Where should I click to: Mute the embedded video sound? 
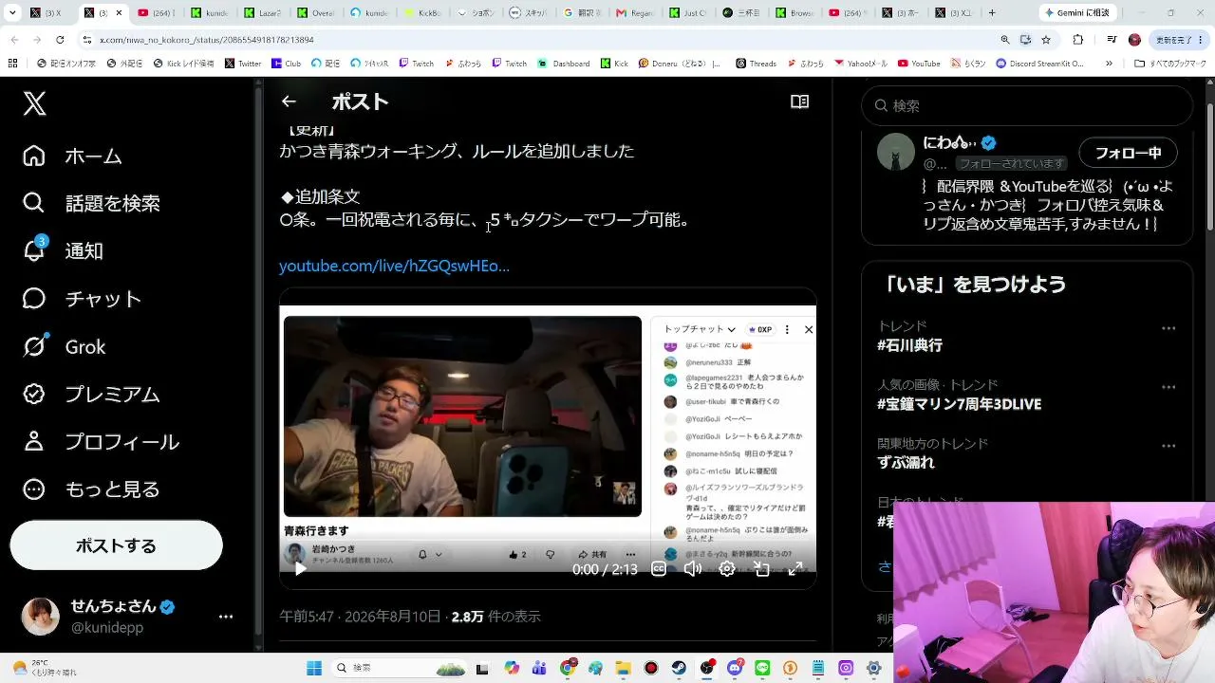coord(693,568)
